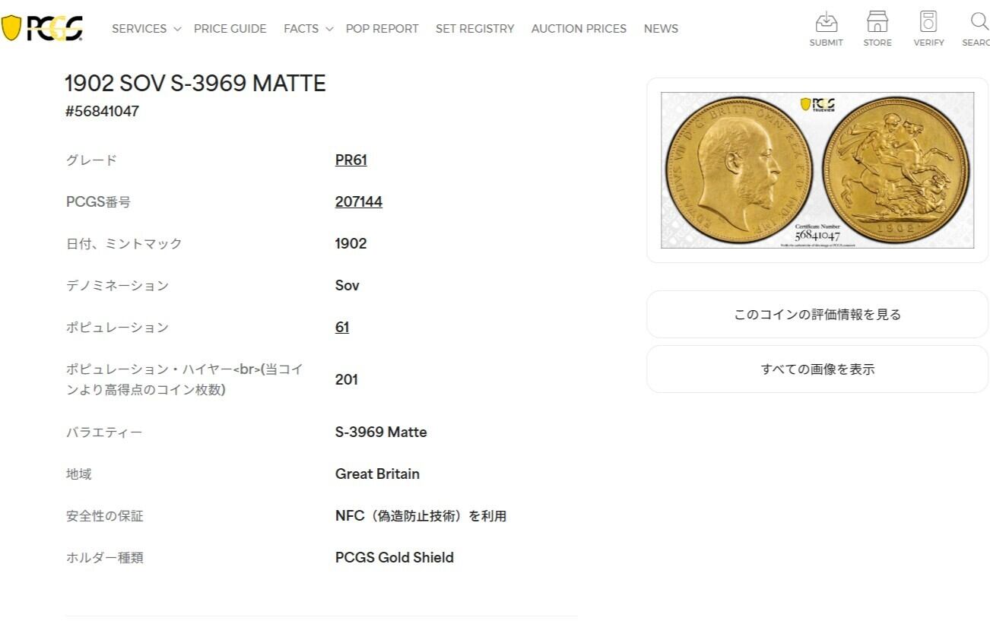Select the date value 1902
990x640 pixels.
(351, 243)
